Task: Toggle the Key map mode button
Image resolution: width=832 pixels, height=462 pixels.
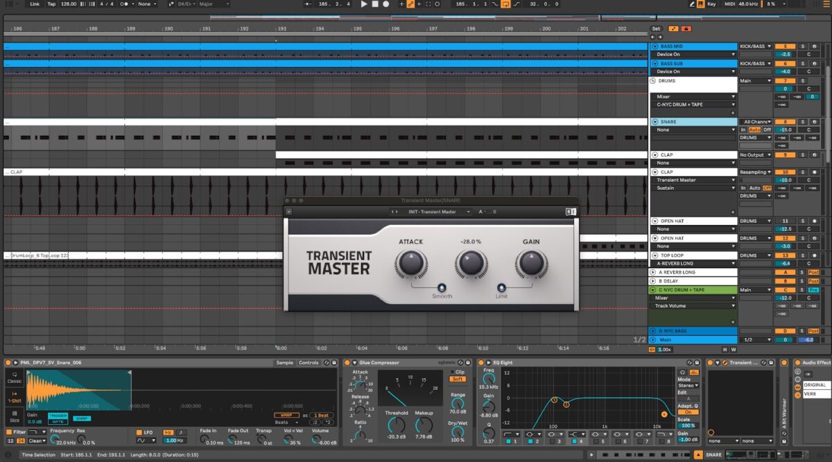Action: click(712, 3)
